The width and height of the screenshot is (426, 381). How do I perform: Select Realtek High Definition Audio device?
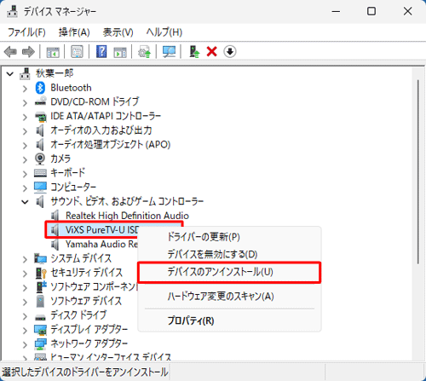coord(127,216)
